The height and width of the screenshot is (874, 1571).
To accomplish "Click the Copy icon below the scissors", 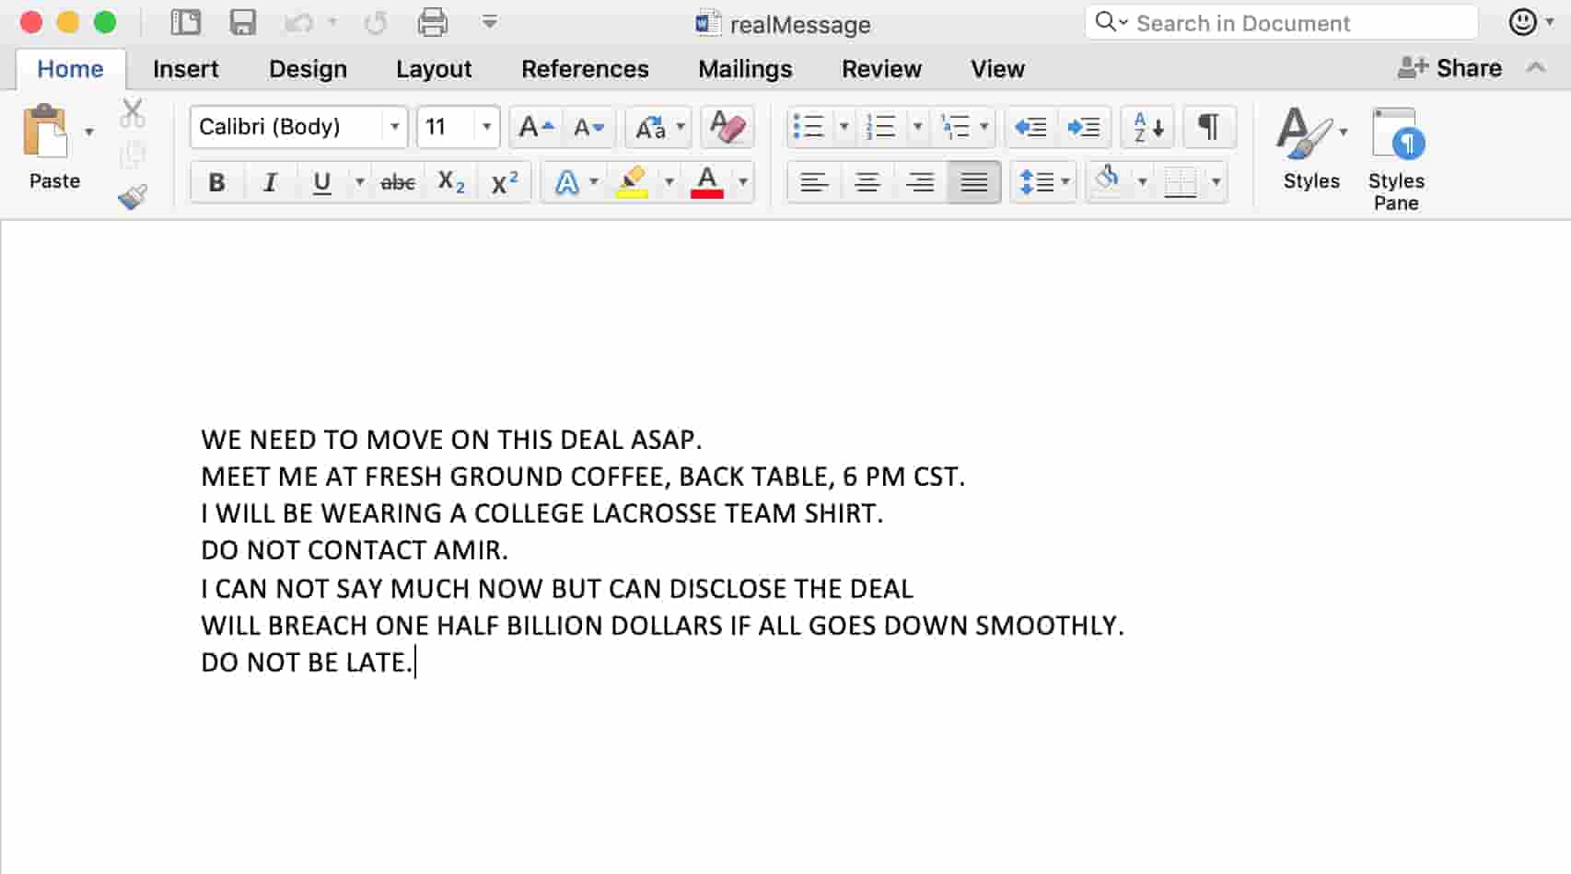I will pyautogui.click(x=133, y=155).
